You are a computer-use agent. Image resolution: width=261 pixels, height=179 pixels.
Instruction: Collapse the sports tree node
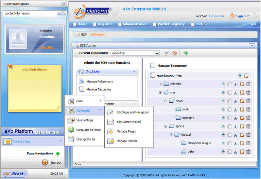click(x=166, y=126)
